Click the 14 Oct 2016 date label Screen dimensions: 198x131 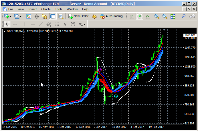pos(10,127)
